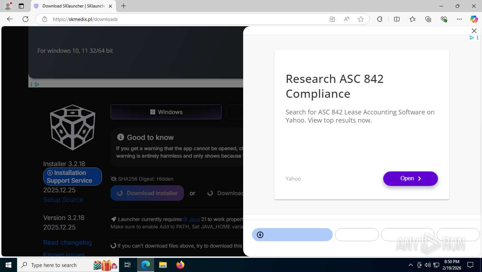Select the Windows platform tab
Viewport: 482px width, 272px height.
(x=166, y=112)
